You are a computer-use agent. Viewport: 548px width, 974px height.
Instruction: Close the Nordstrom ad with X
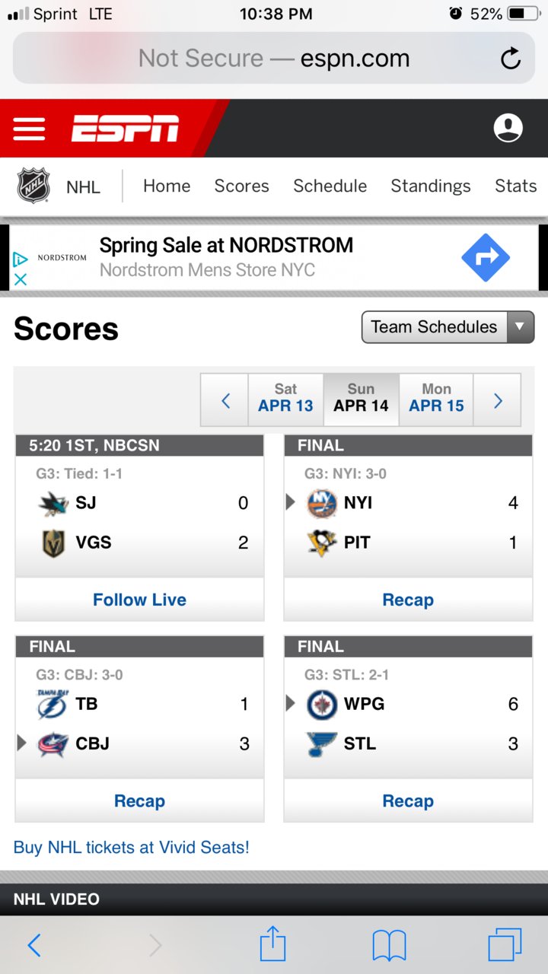tap(21, 279)
